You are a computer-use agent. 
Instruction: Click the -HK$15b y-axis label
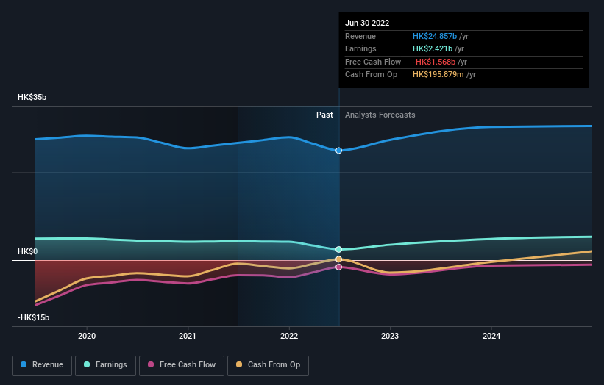(x=34, y=317)
